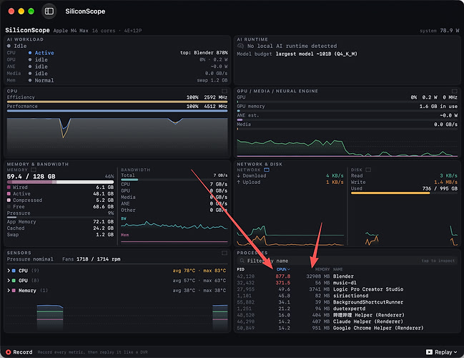The width and height of the screenshot is (464, 358).
Task: Click the pink Memory sensor square
Action: (x=14, y=291)
